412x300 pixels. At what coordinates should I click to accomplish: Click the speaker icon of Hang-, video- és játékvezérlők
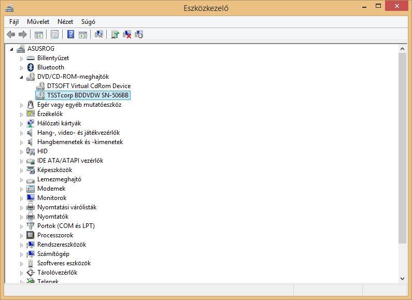tap(30, 133)
